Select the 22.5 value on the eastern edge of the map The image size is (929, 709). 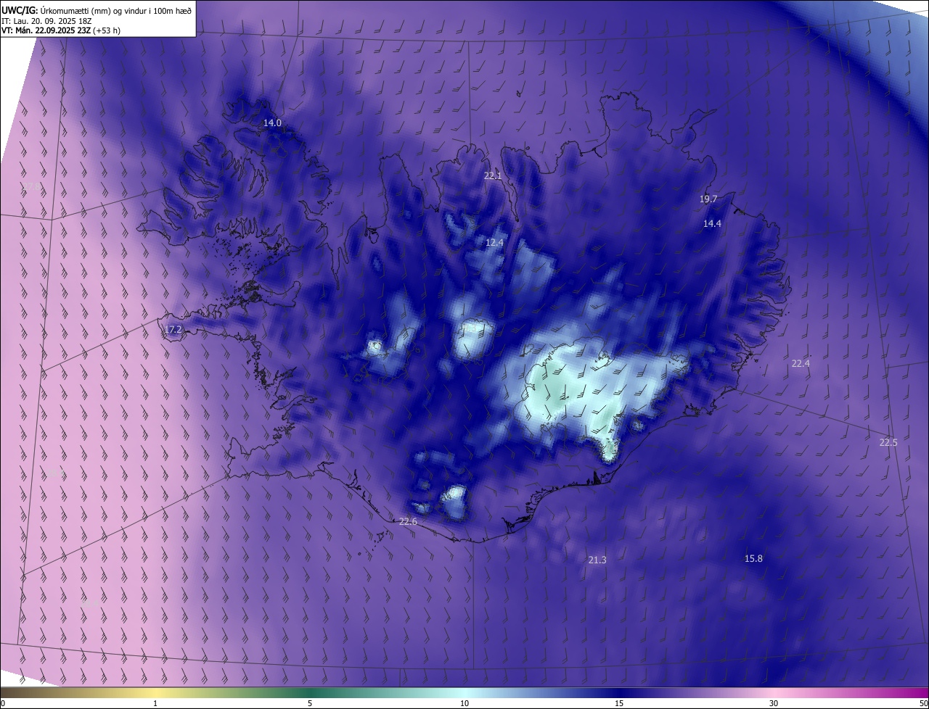pos(888,443)
